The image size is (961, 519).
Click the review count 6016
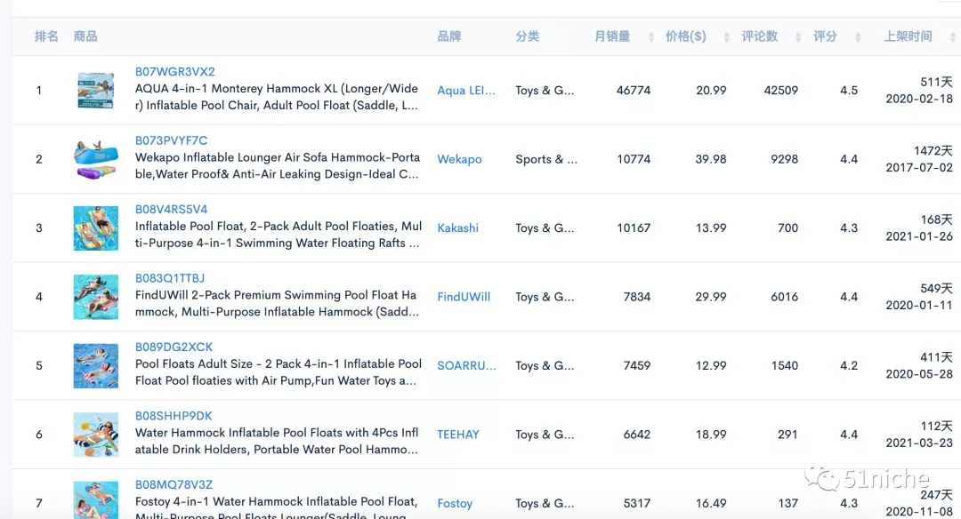coord(785,297)
